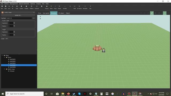Open the Autotiles editor
Image resolution: width=171 pixels, height=96 pixels.
coord(65,7)
